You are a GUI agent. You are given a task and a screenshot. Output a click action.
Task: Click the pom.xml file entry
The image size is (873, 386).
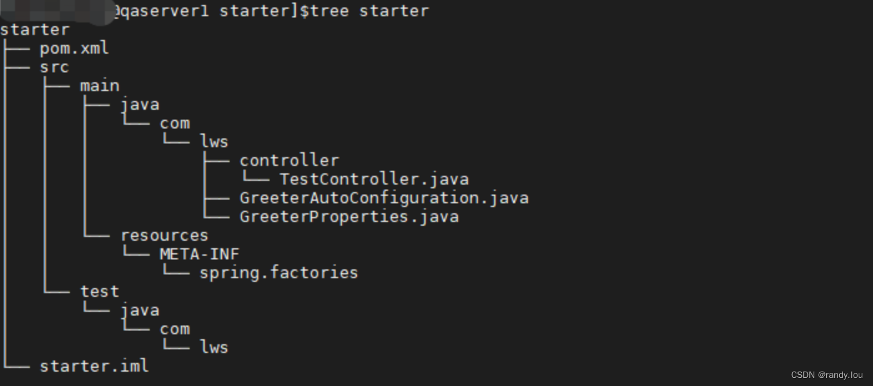[74, 49]
